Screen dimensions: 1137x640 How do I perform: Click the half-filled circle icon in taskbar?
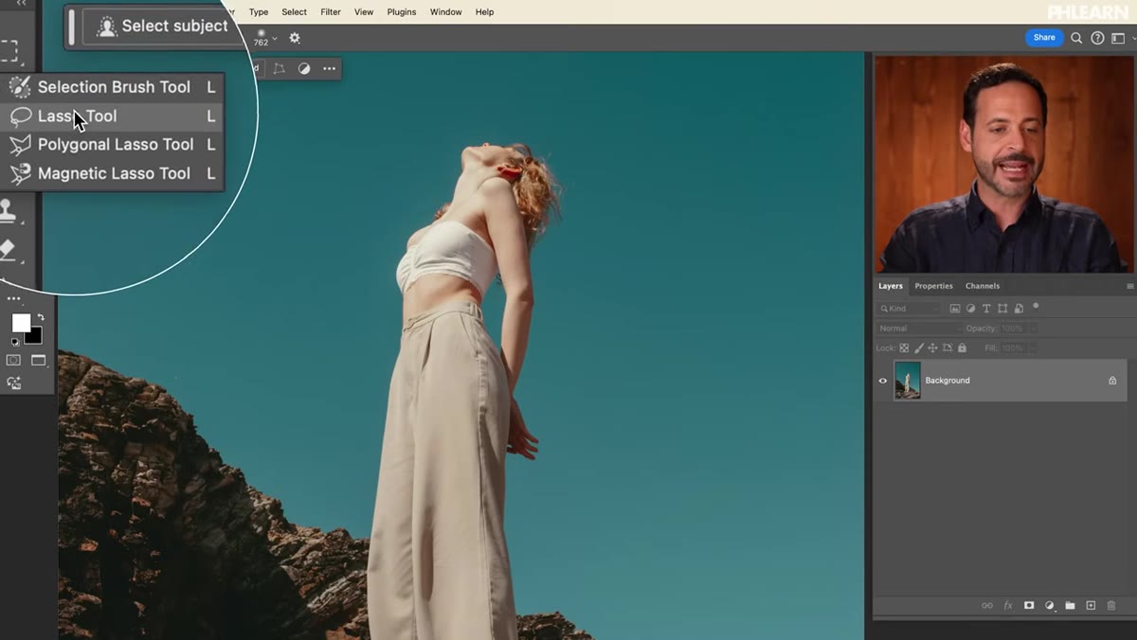[x=304, y=69]
